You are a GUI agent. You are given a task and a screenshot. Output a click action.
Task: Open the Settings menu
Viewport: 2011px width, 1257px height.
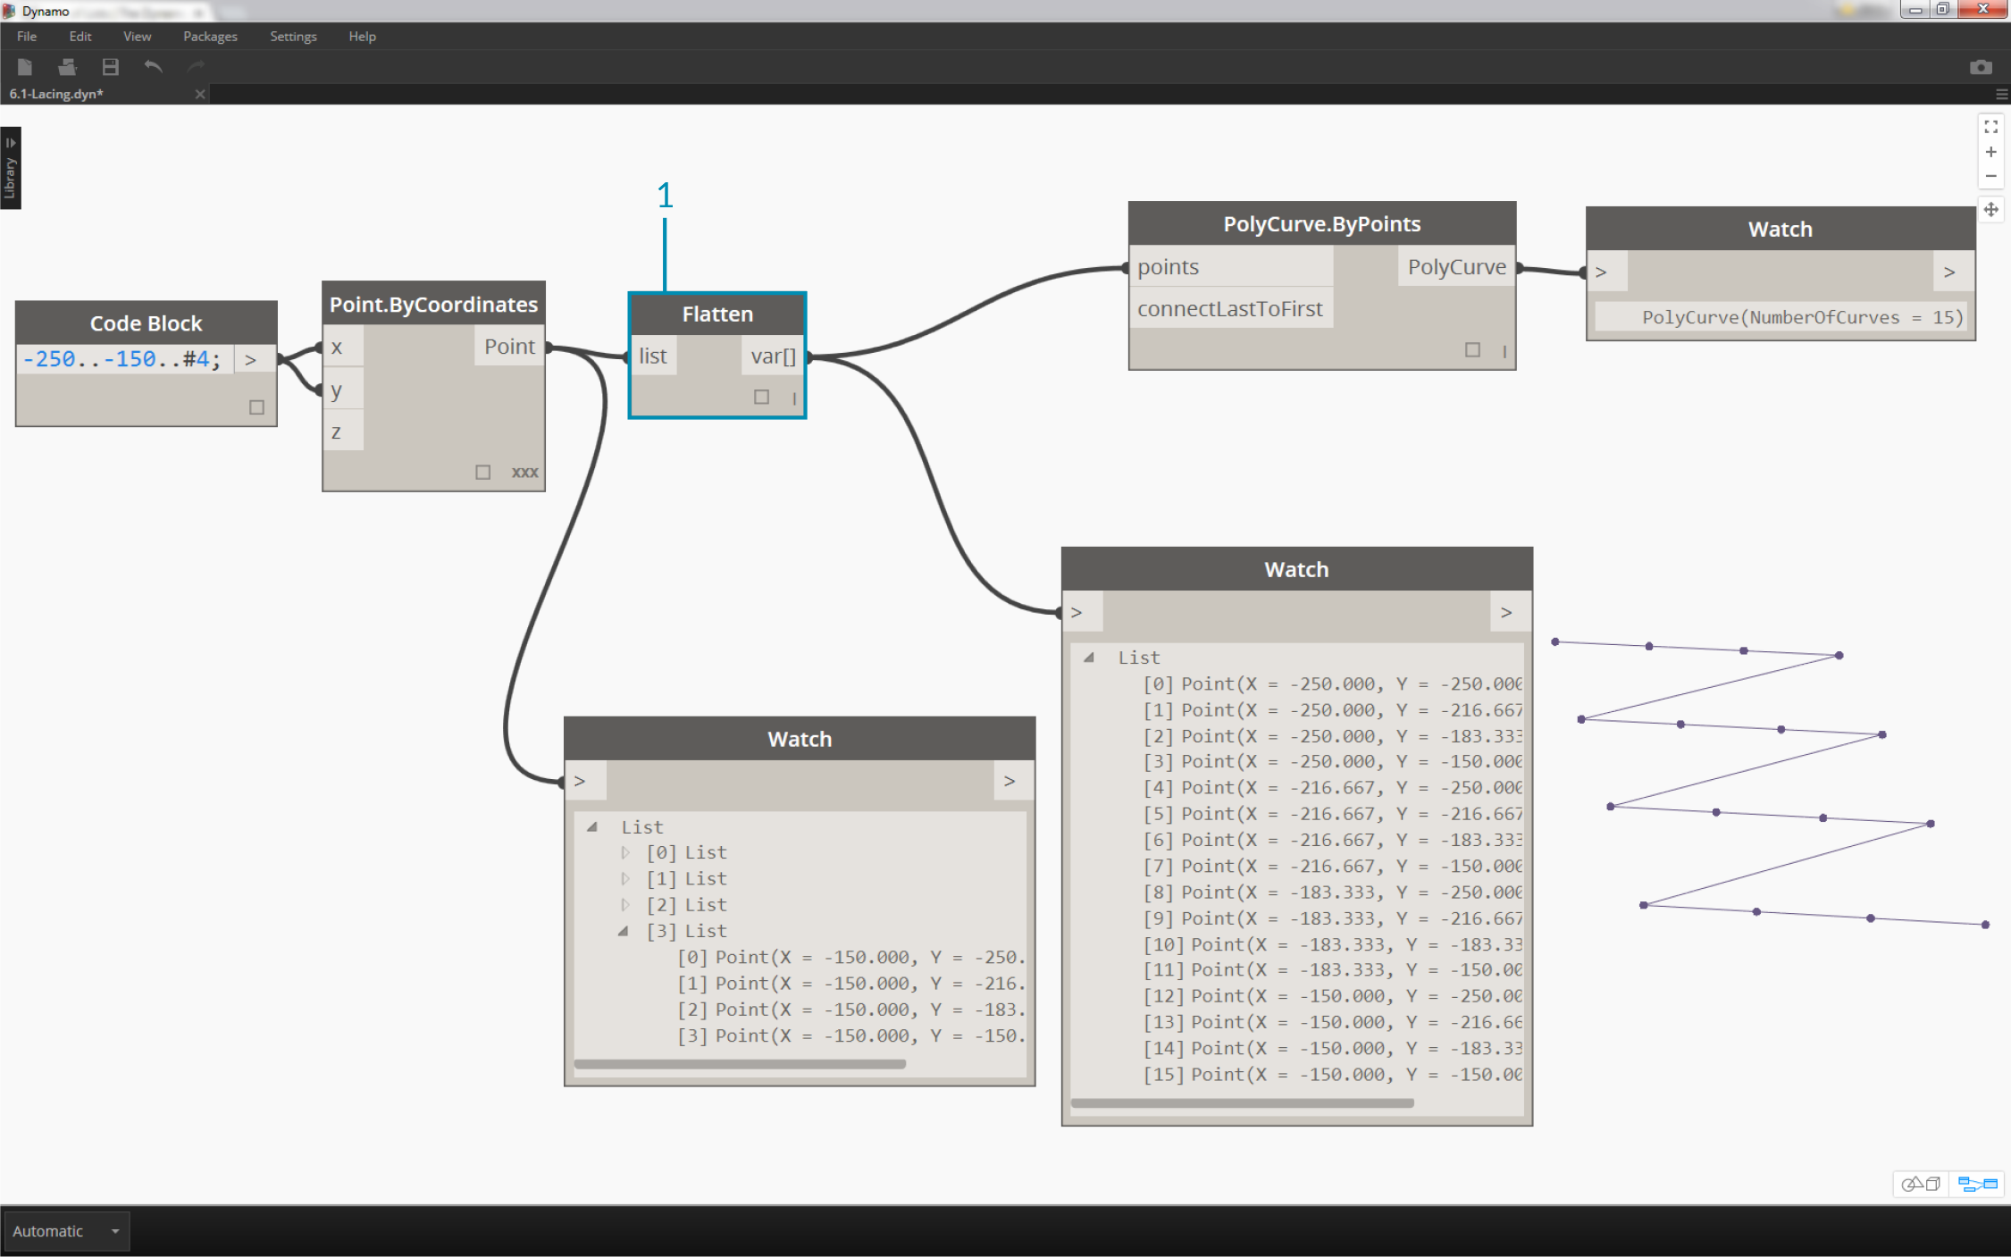297,37
